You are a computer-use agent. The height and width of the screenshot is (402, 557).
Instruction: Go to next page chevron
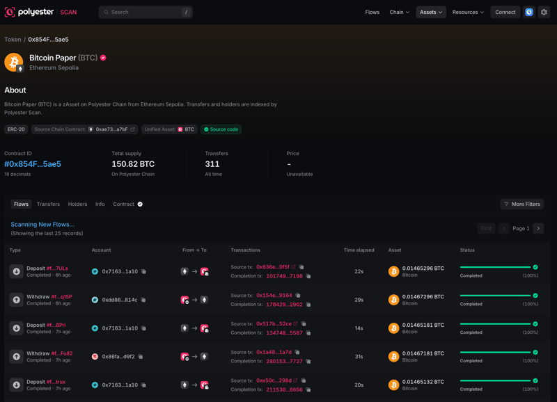pyautogui.click(x=538, y=229)
